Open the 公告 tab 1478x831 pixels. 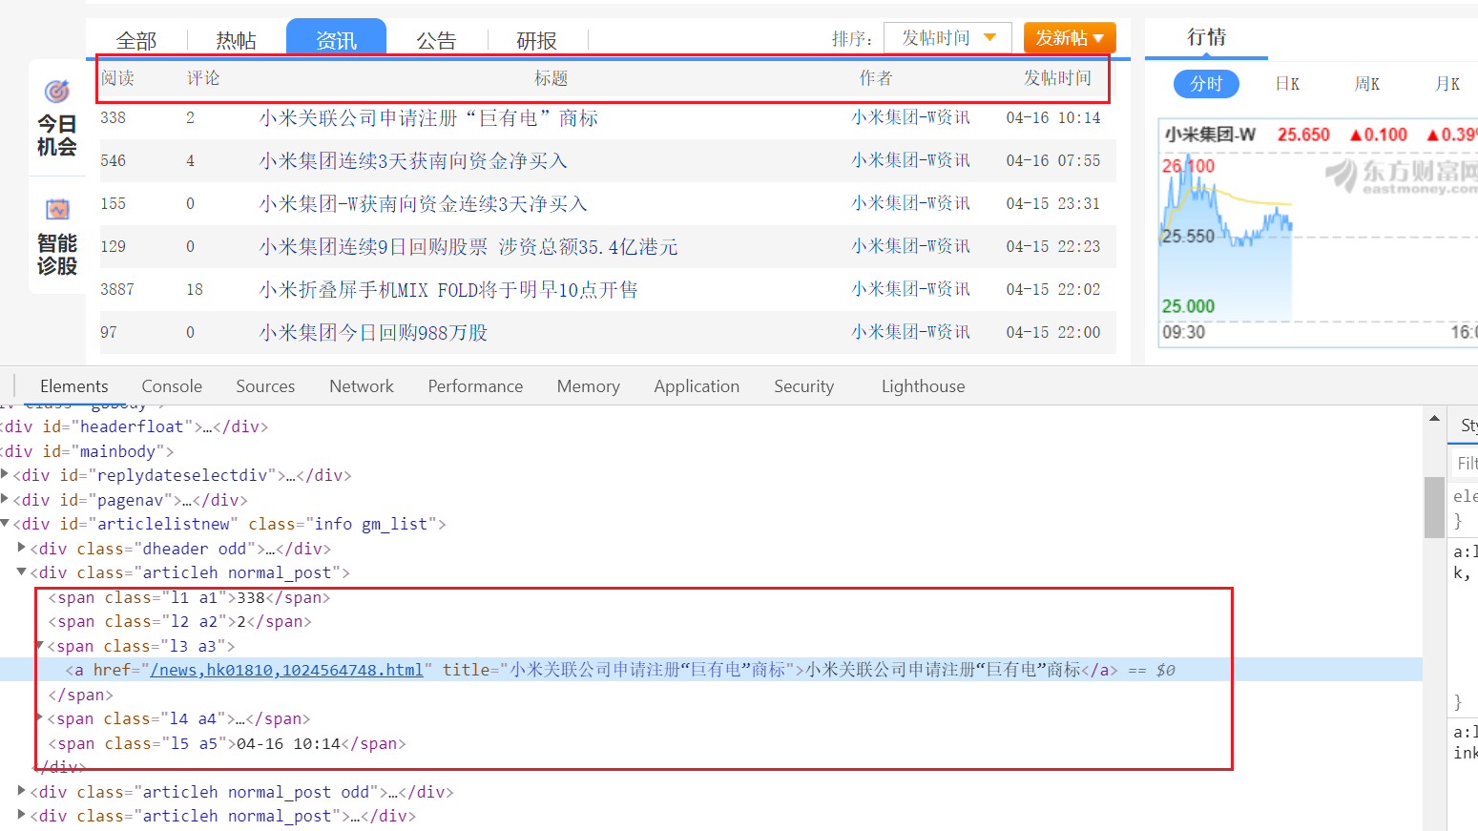click(436, 40)
